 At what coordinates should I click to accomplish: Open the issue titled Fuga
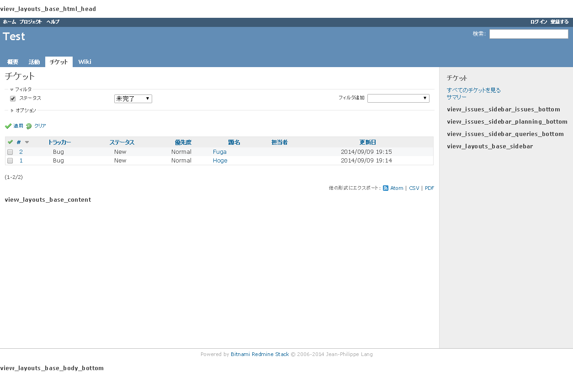(x=219, y=152)
